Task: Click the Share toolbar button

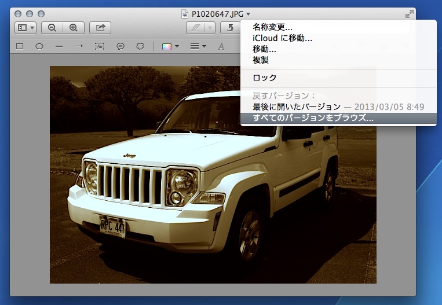Action: pyautogui.click(x=100, y=27)
